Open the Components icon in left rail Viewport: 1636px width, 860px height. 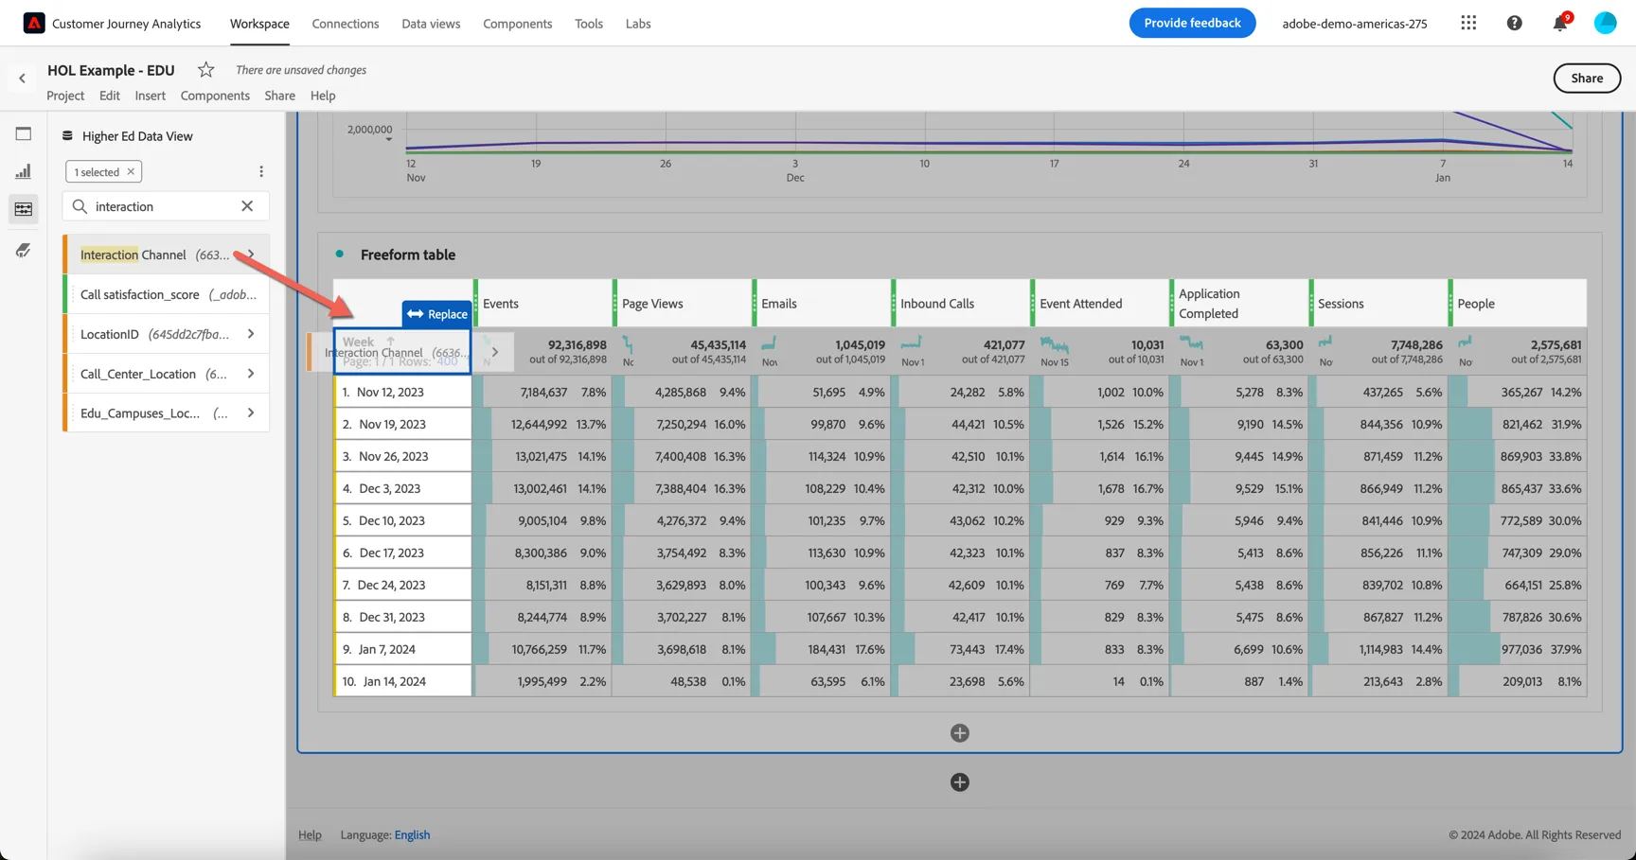pyautogui.click(x=24, y=209)
